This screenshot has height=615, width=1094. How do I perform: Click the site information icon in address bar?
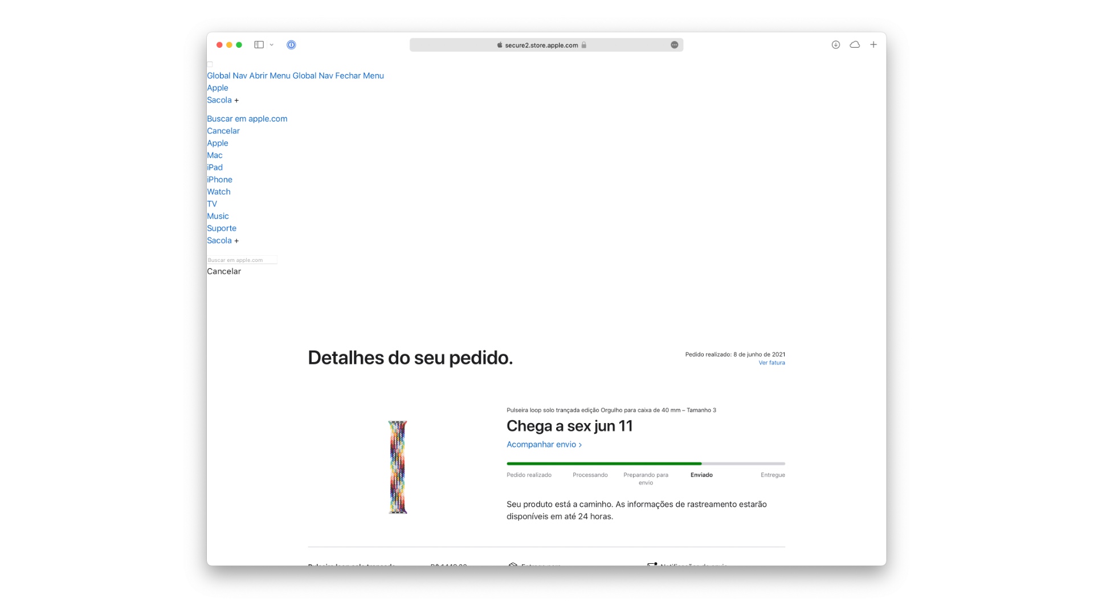585,45
